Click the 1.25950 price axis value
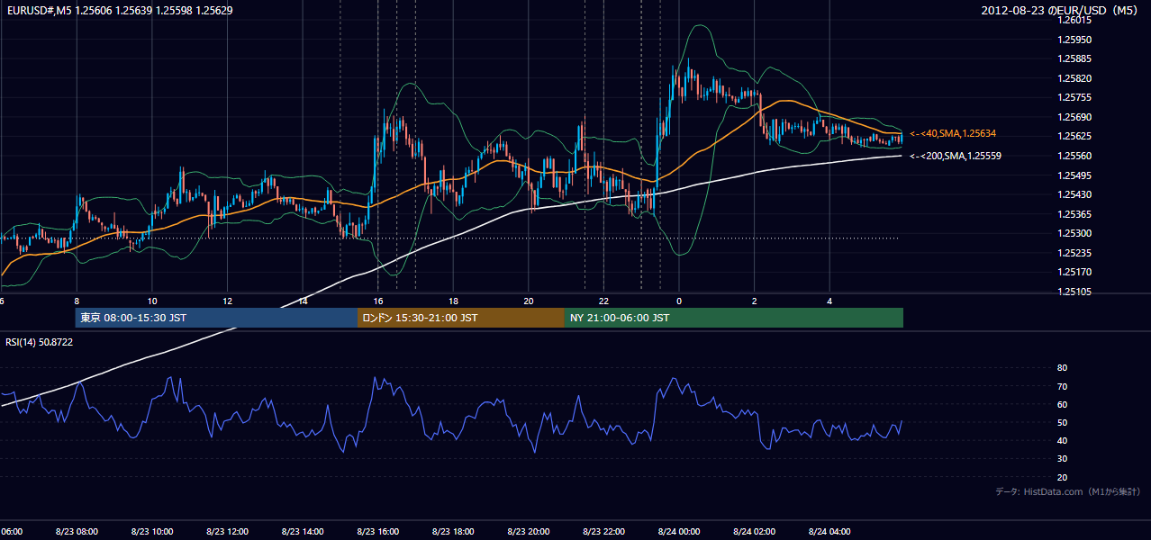The width and height of the screenshot is (1151, 540). coord(1074,40)
